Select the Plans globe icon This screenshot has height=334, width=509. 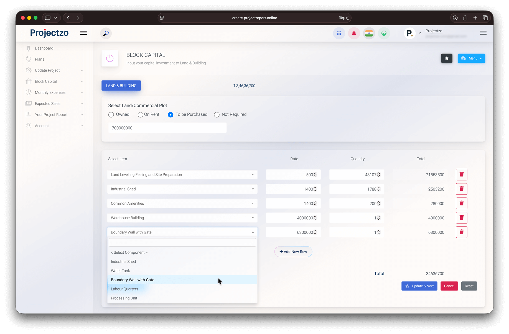coord(29,59)
